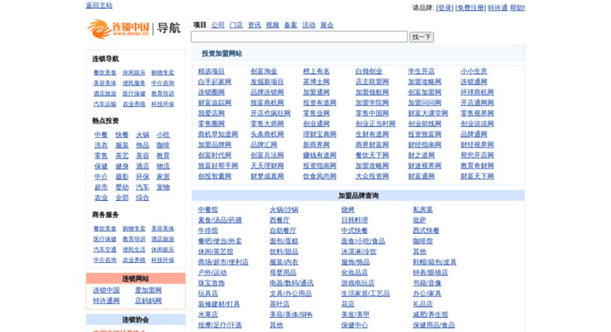Open the 减肥/养生馆 brand category

coord(431,315)
